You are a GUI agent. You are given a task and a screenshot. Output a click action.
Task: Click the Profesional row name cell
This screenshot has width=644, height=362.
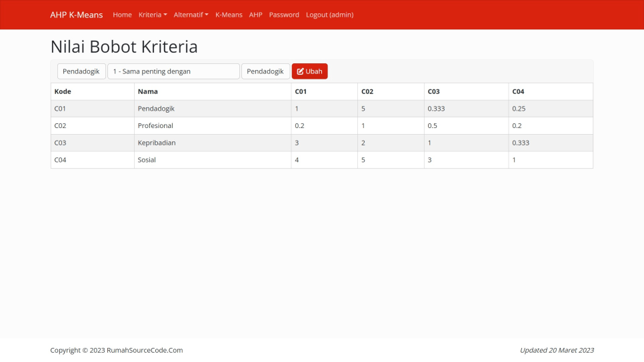tap(155, 126)
